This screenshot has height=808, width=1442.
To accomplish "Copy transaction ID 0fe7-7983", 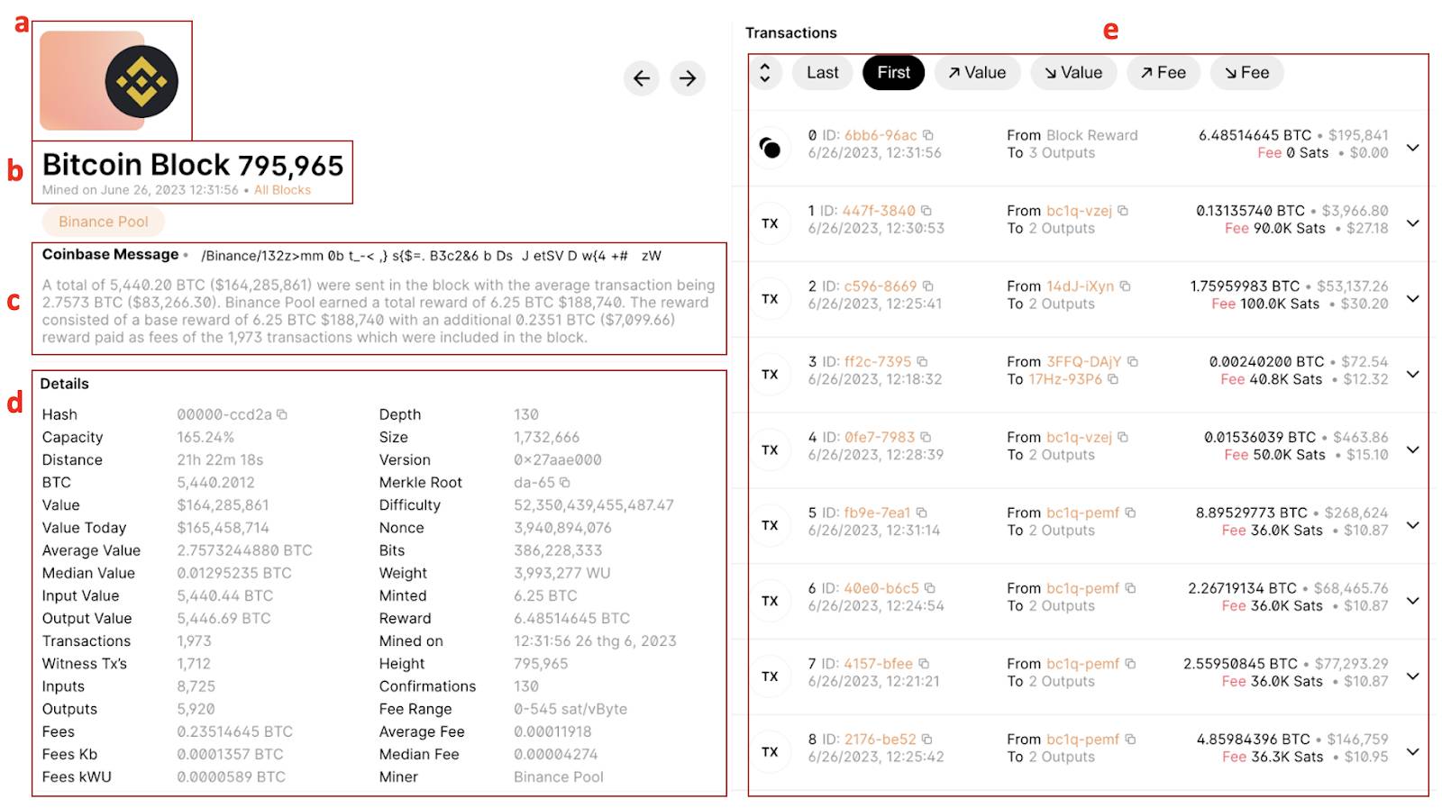I will point(926,438).
